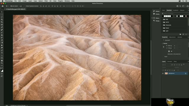Select the Crop tool
The width and height of the screenshot is (189, 106).
[x=2, y=22]
